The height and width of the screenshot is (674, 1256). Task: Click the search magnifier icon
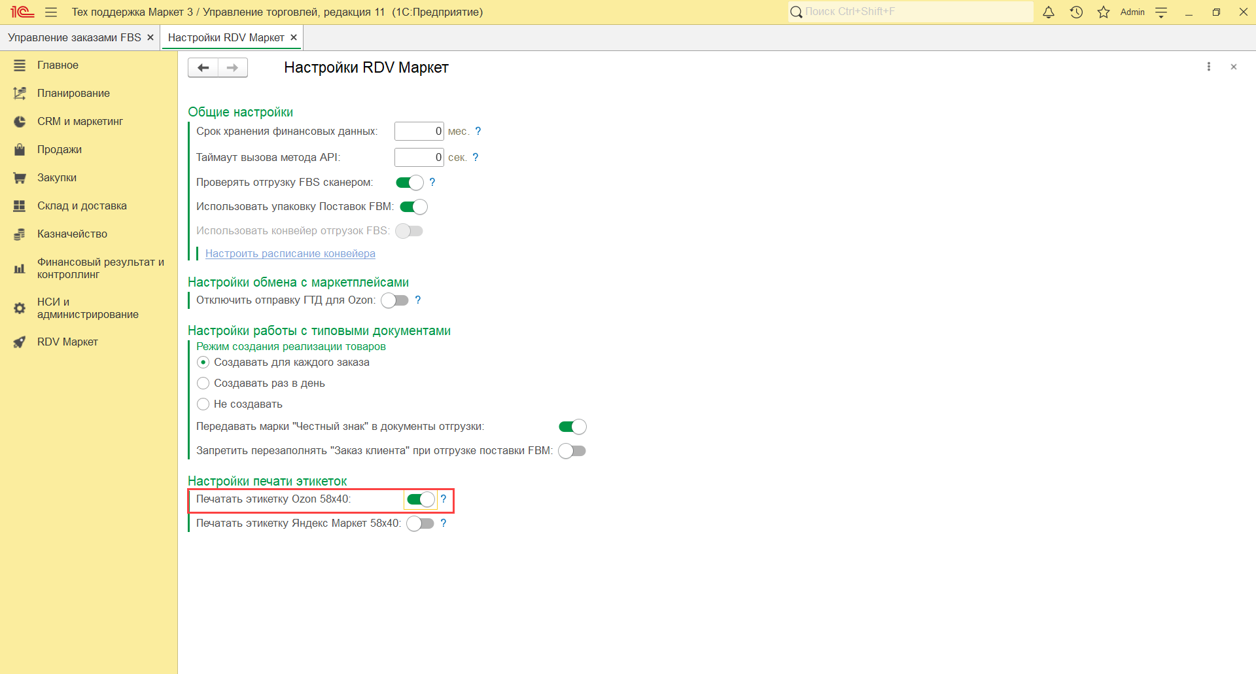tap(796, 12)
